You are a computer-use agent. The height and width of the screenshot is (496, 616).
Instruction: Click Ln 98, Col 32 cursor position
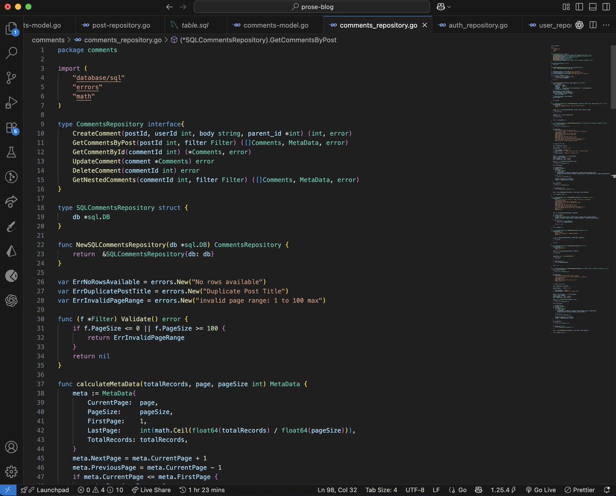(337, 490)
